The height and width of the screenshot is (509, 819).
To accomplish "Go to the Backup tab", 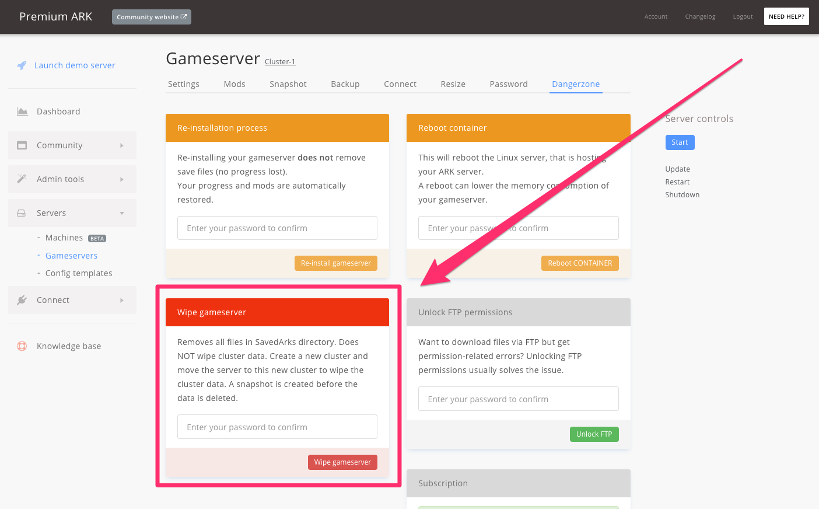I will coord(345,84).
